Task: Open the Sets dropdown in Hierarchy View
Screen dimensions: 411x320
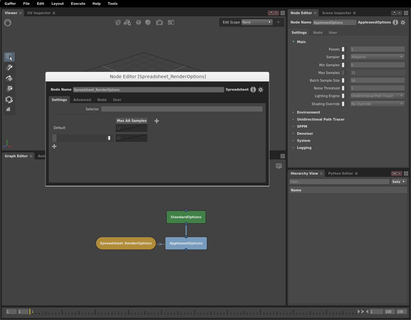Action: (x=398, y=181)
